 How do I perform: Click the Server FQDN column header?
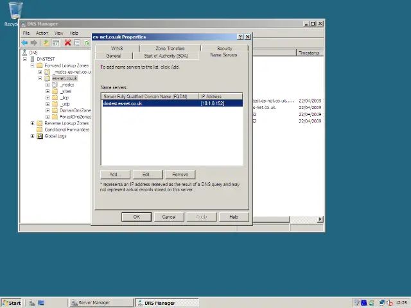[150, 96]
